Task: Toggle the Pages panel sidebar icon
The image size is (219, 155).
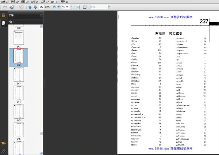Action: (4, 23)
